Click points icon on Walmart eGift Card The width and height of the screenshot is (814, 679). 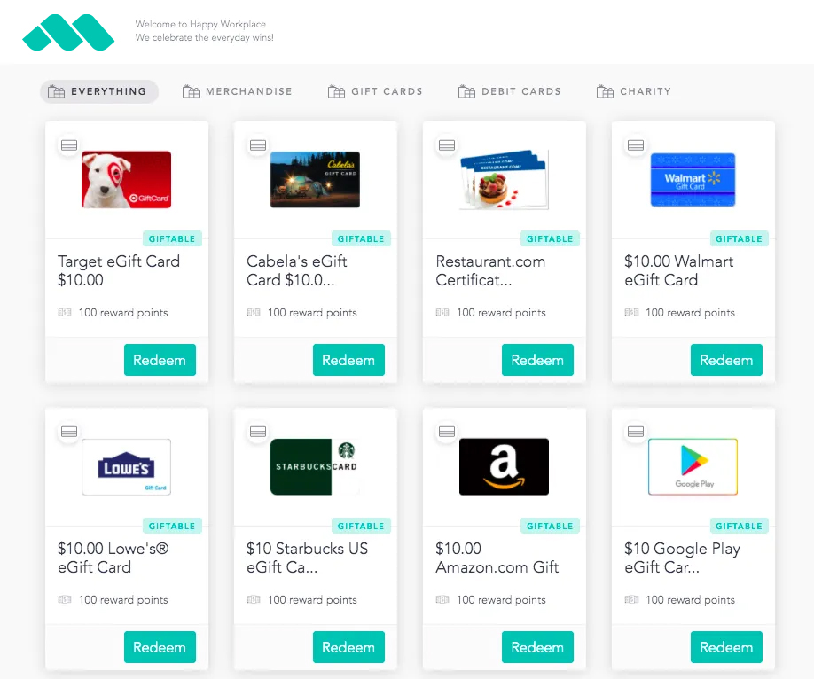pyautogui.click(x=631, y=313)
